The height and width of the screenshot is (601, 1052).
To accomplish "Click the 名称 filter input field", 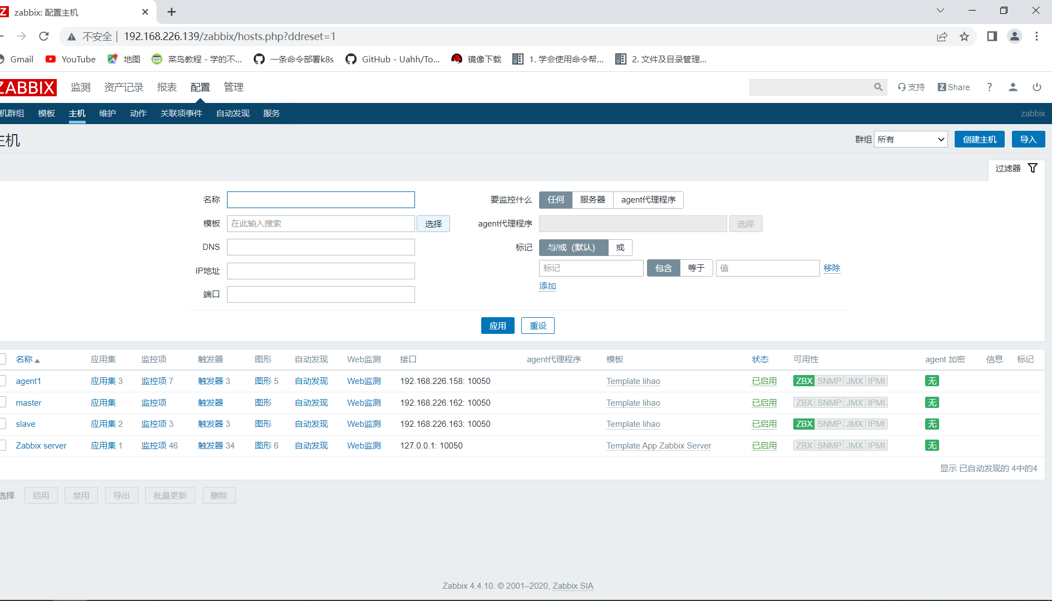I will click(321, 200).
